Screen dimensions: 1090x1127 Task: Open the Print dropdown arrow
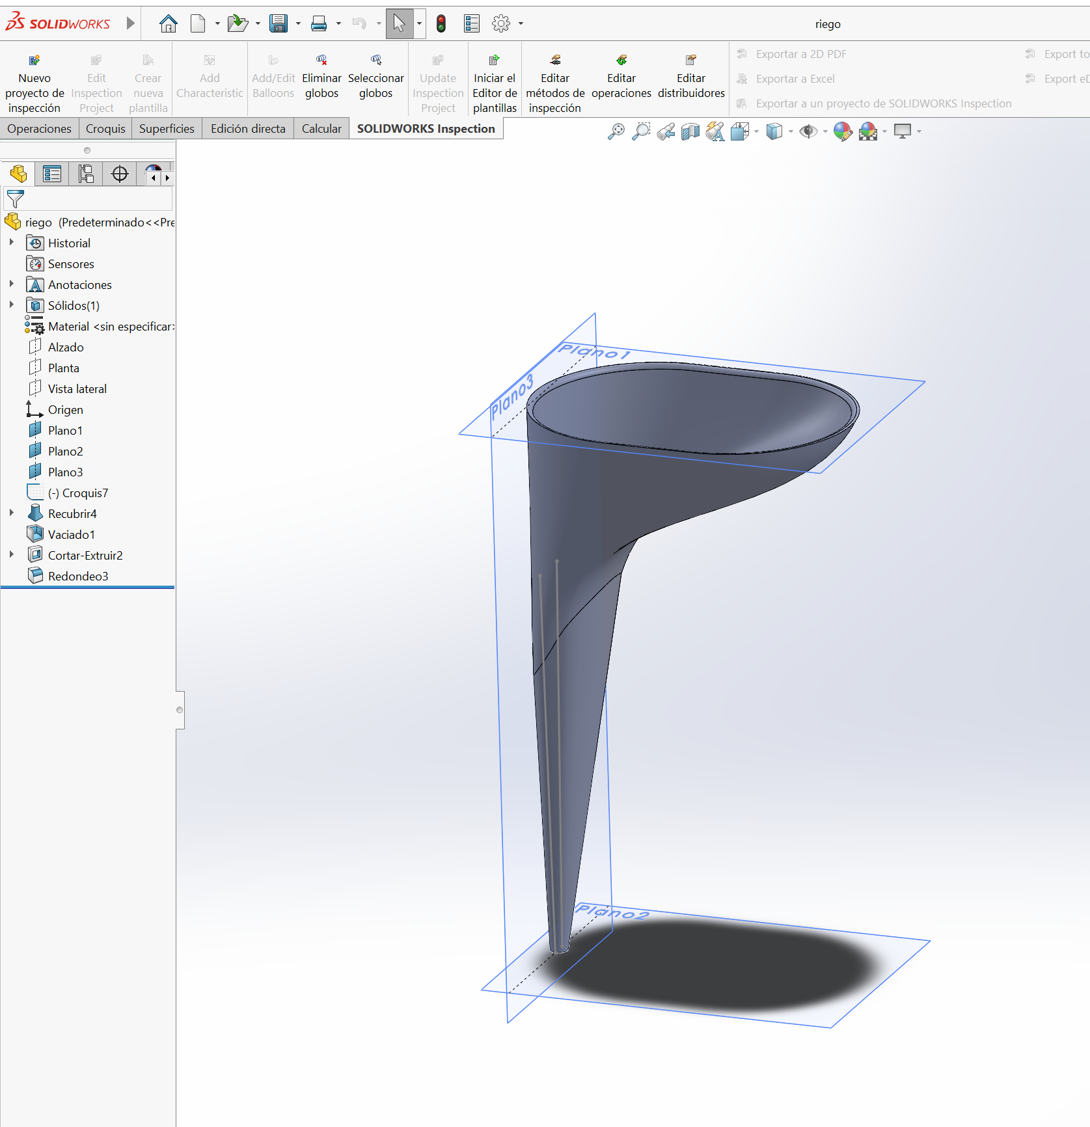338,24
